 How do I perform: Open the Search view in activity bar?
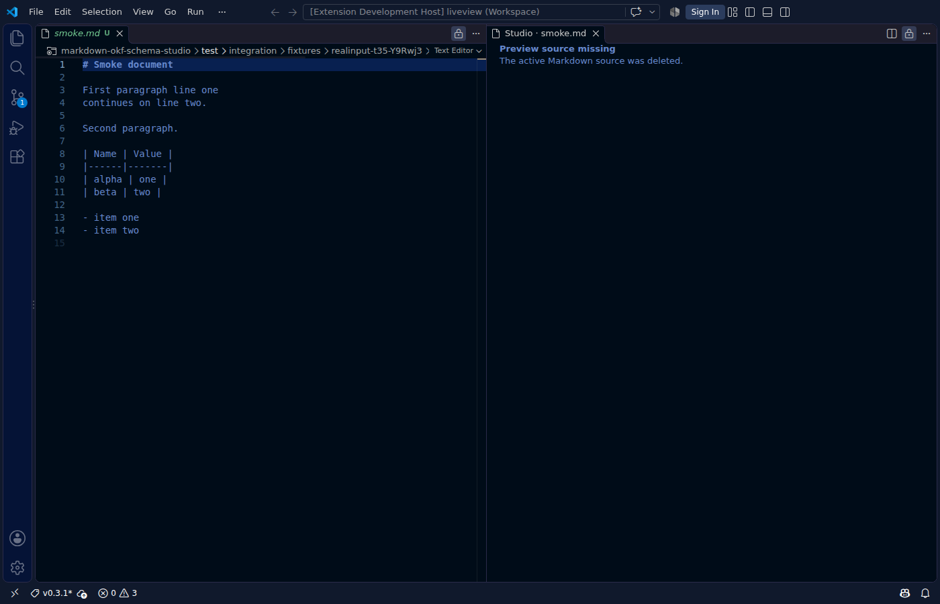coord(17,68)
